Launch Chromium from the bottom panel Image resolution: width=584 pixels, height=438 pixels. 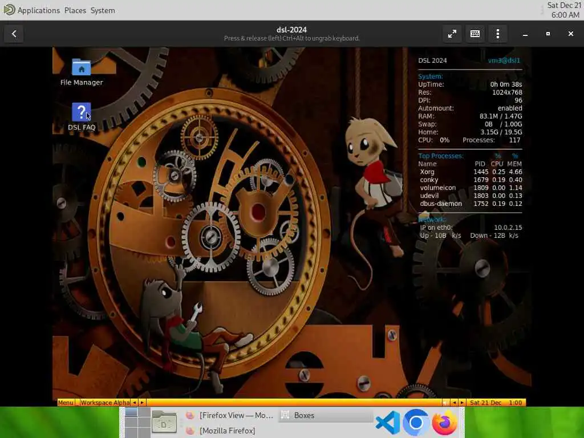[x=416, y=423]
